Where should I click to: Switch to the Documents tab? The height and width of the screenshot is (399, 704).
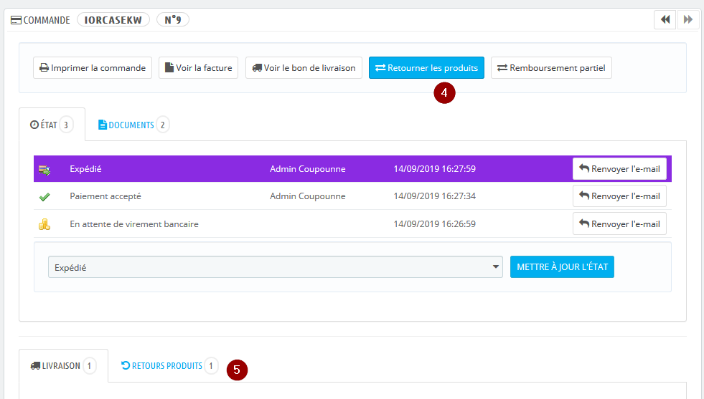132,125
